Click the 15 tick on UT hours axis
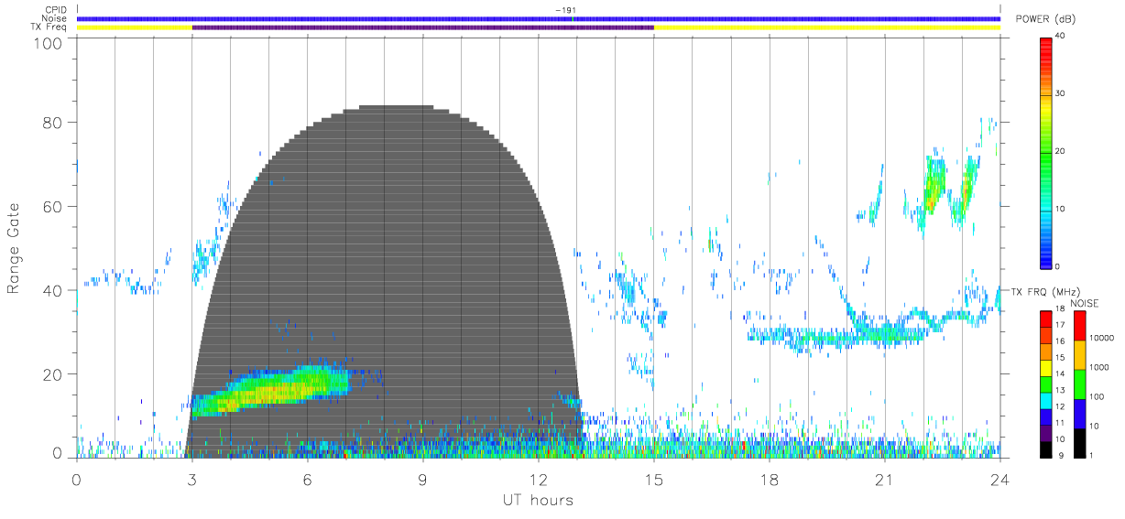This screenshot has height=519, width=1125. click(x=653, y=479)
